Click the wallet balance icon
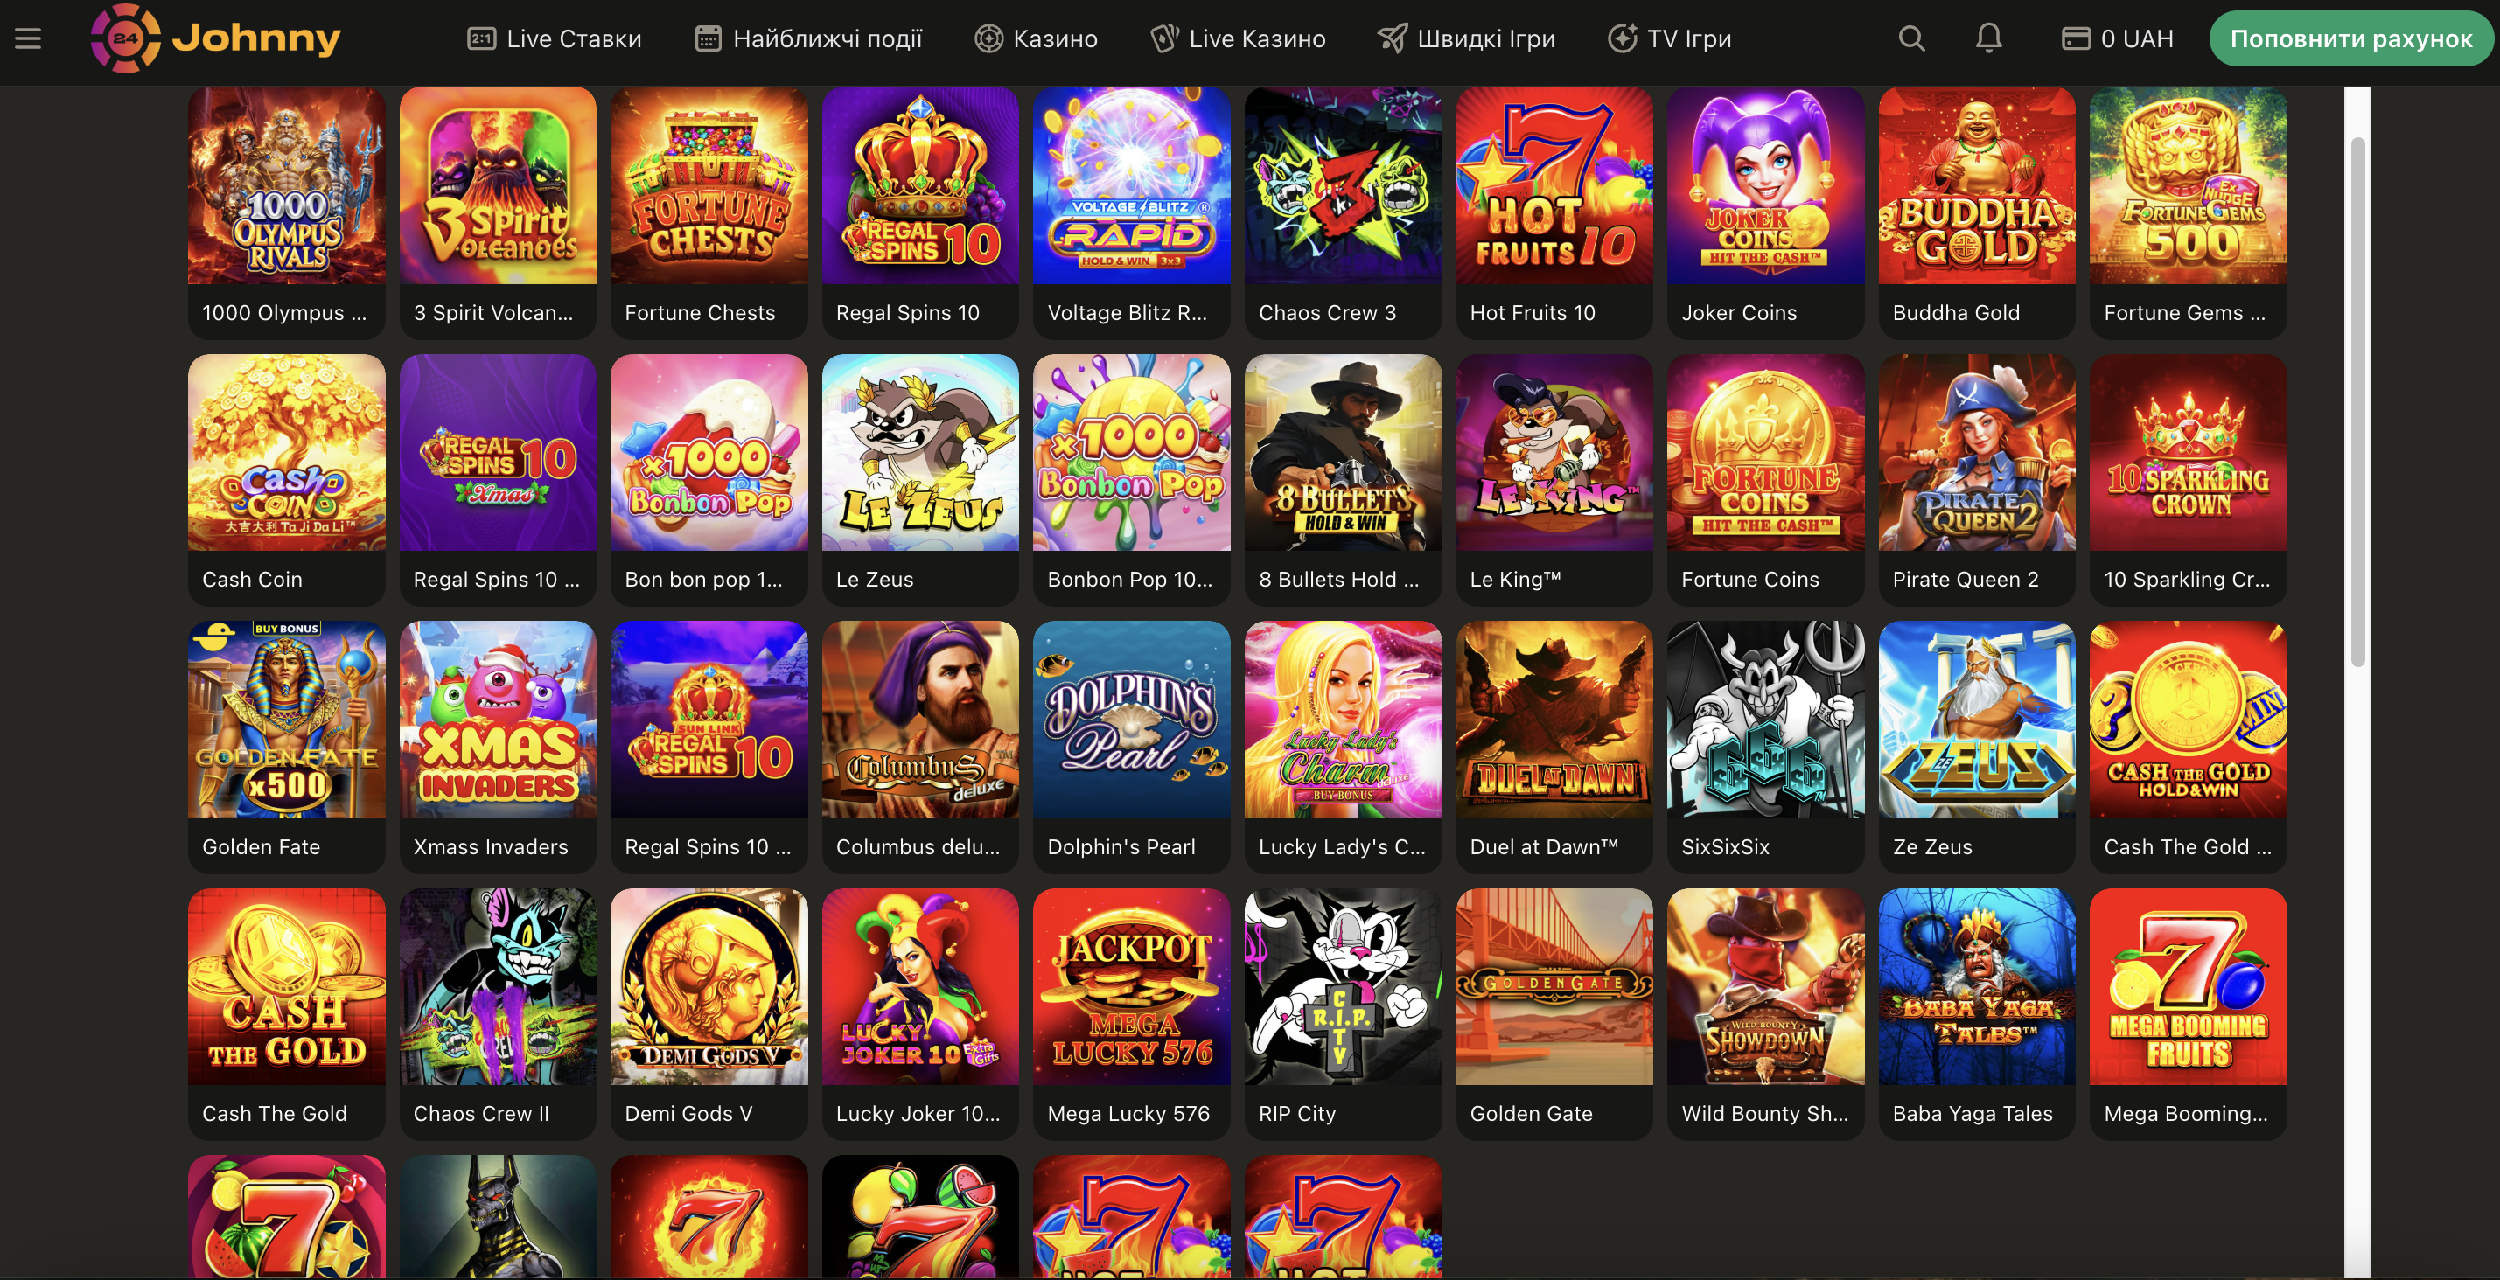This screenshot has width=2500, height=1280. tap(2075, 38)
